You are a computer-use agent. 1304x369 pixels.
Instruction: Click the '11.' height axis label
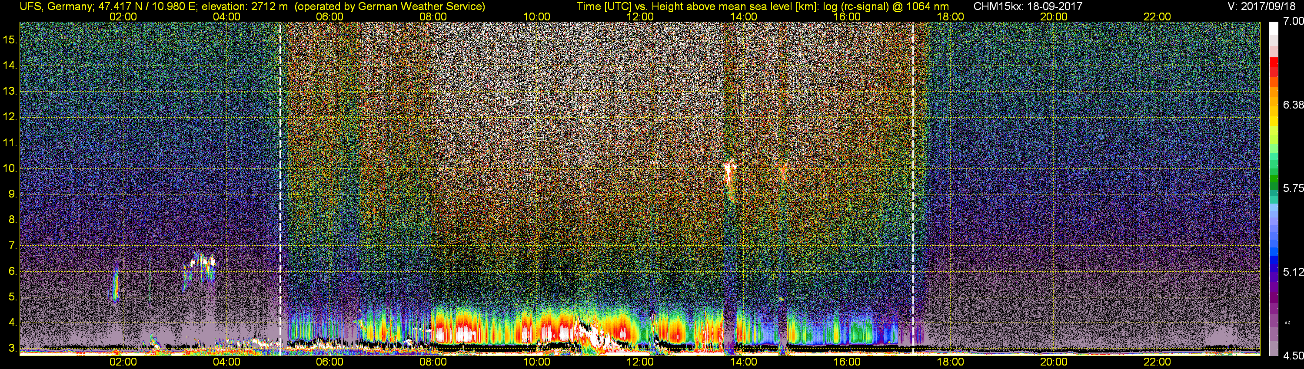point(10,142)
